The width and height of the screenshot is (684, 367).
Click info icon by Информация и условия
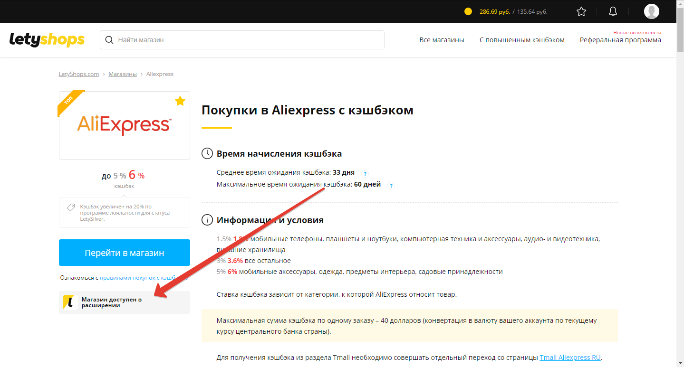click(x=207, y=220)
